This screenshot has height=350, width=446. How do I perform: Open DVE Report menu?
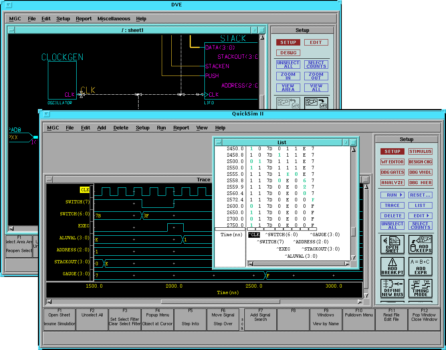(83, 18)
